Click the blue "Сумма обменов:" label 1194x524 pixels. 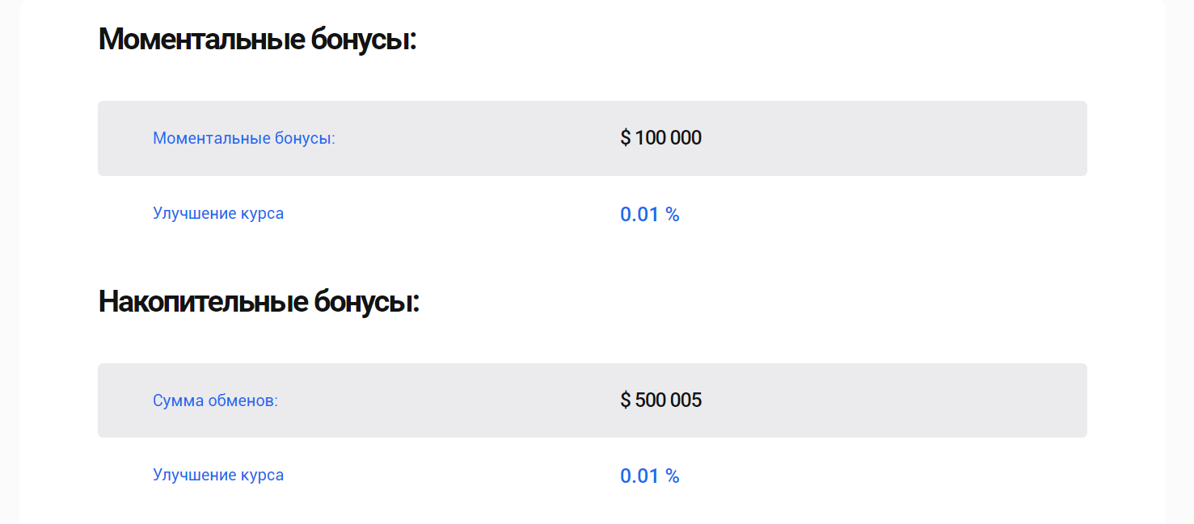click(x=215, y=400)
